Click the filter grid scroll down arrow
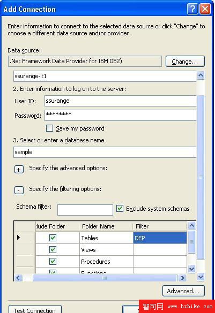The height and width of the screenshot is (313, 215). point(191,269)
